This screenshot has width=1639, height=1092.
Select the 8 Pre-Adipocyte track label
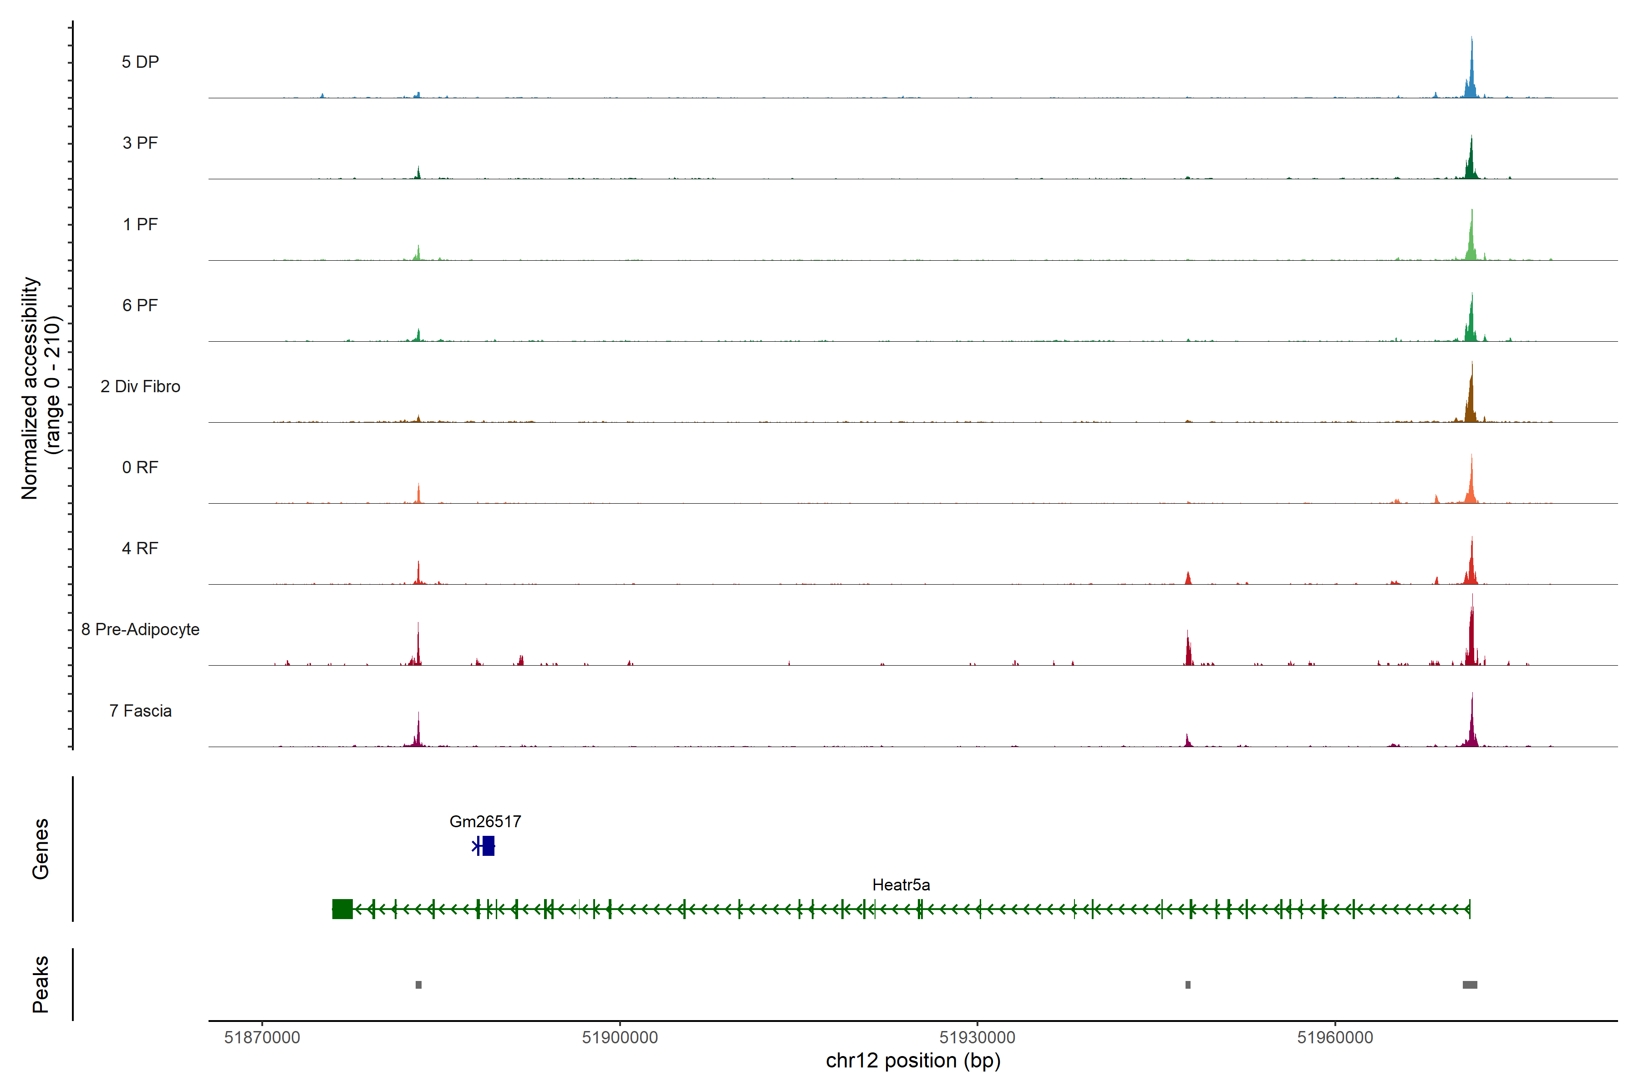140,630
